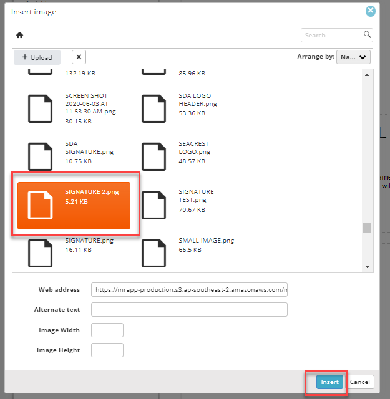Select the SDA LOGO HEADER.png file icon
Viewport: 390px width, 399px height.
tap(154, 108)
